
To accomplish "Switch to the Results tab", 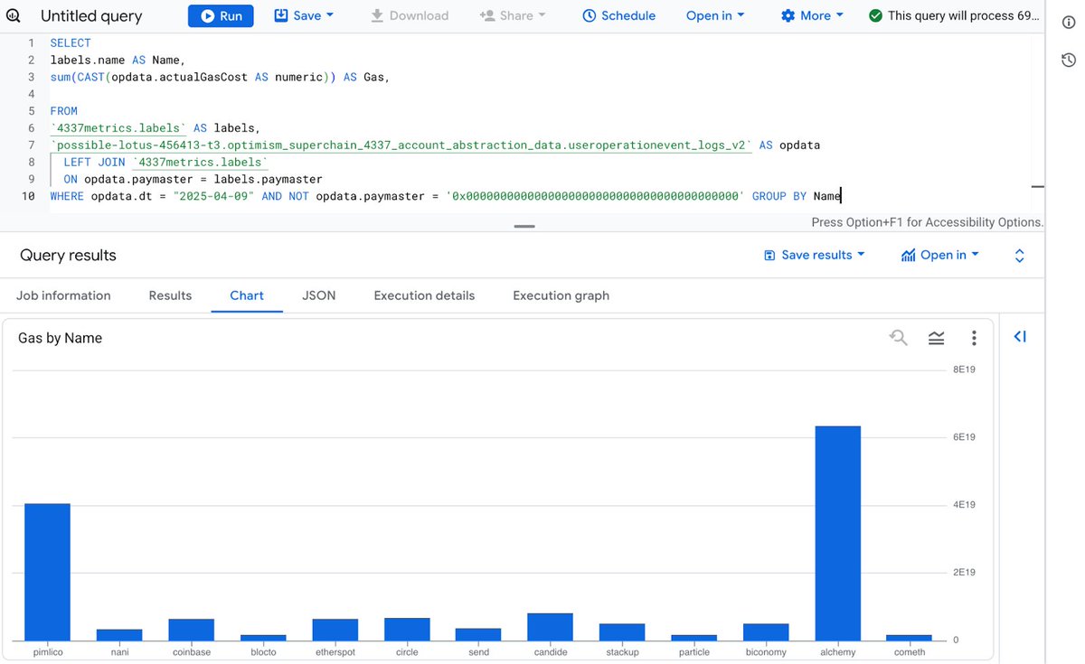I will (170, 295).
